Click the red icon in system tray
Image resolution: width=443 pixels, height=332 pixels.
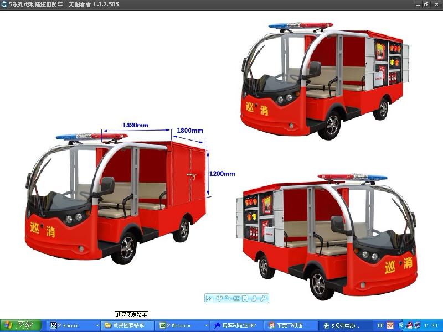click(390, 325)
